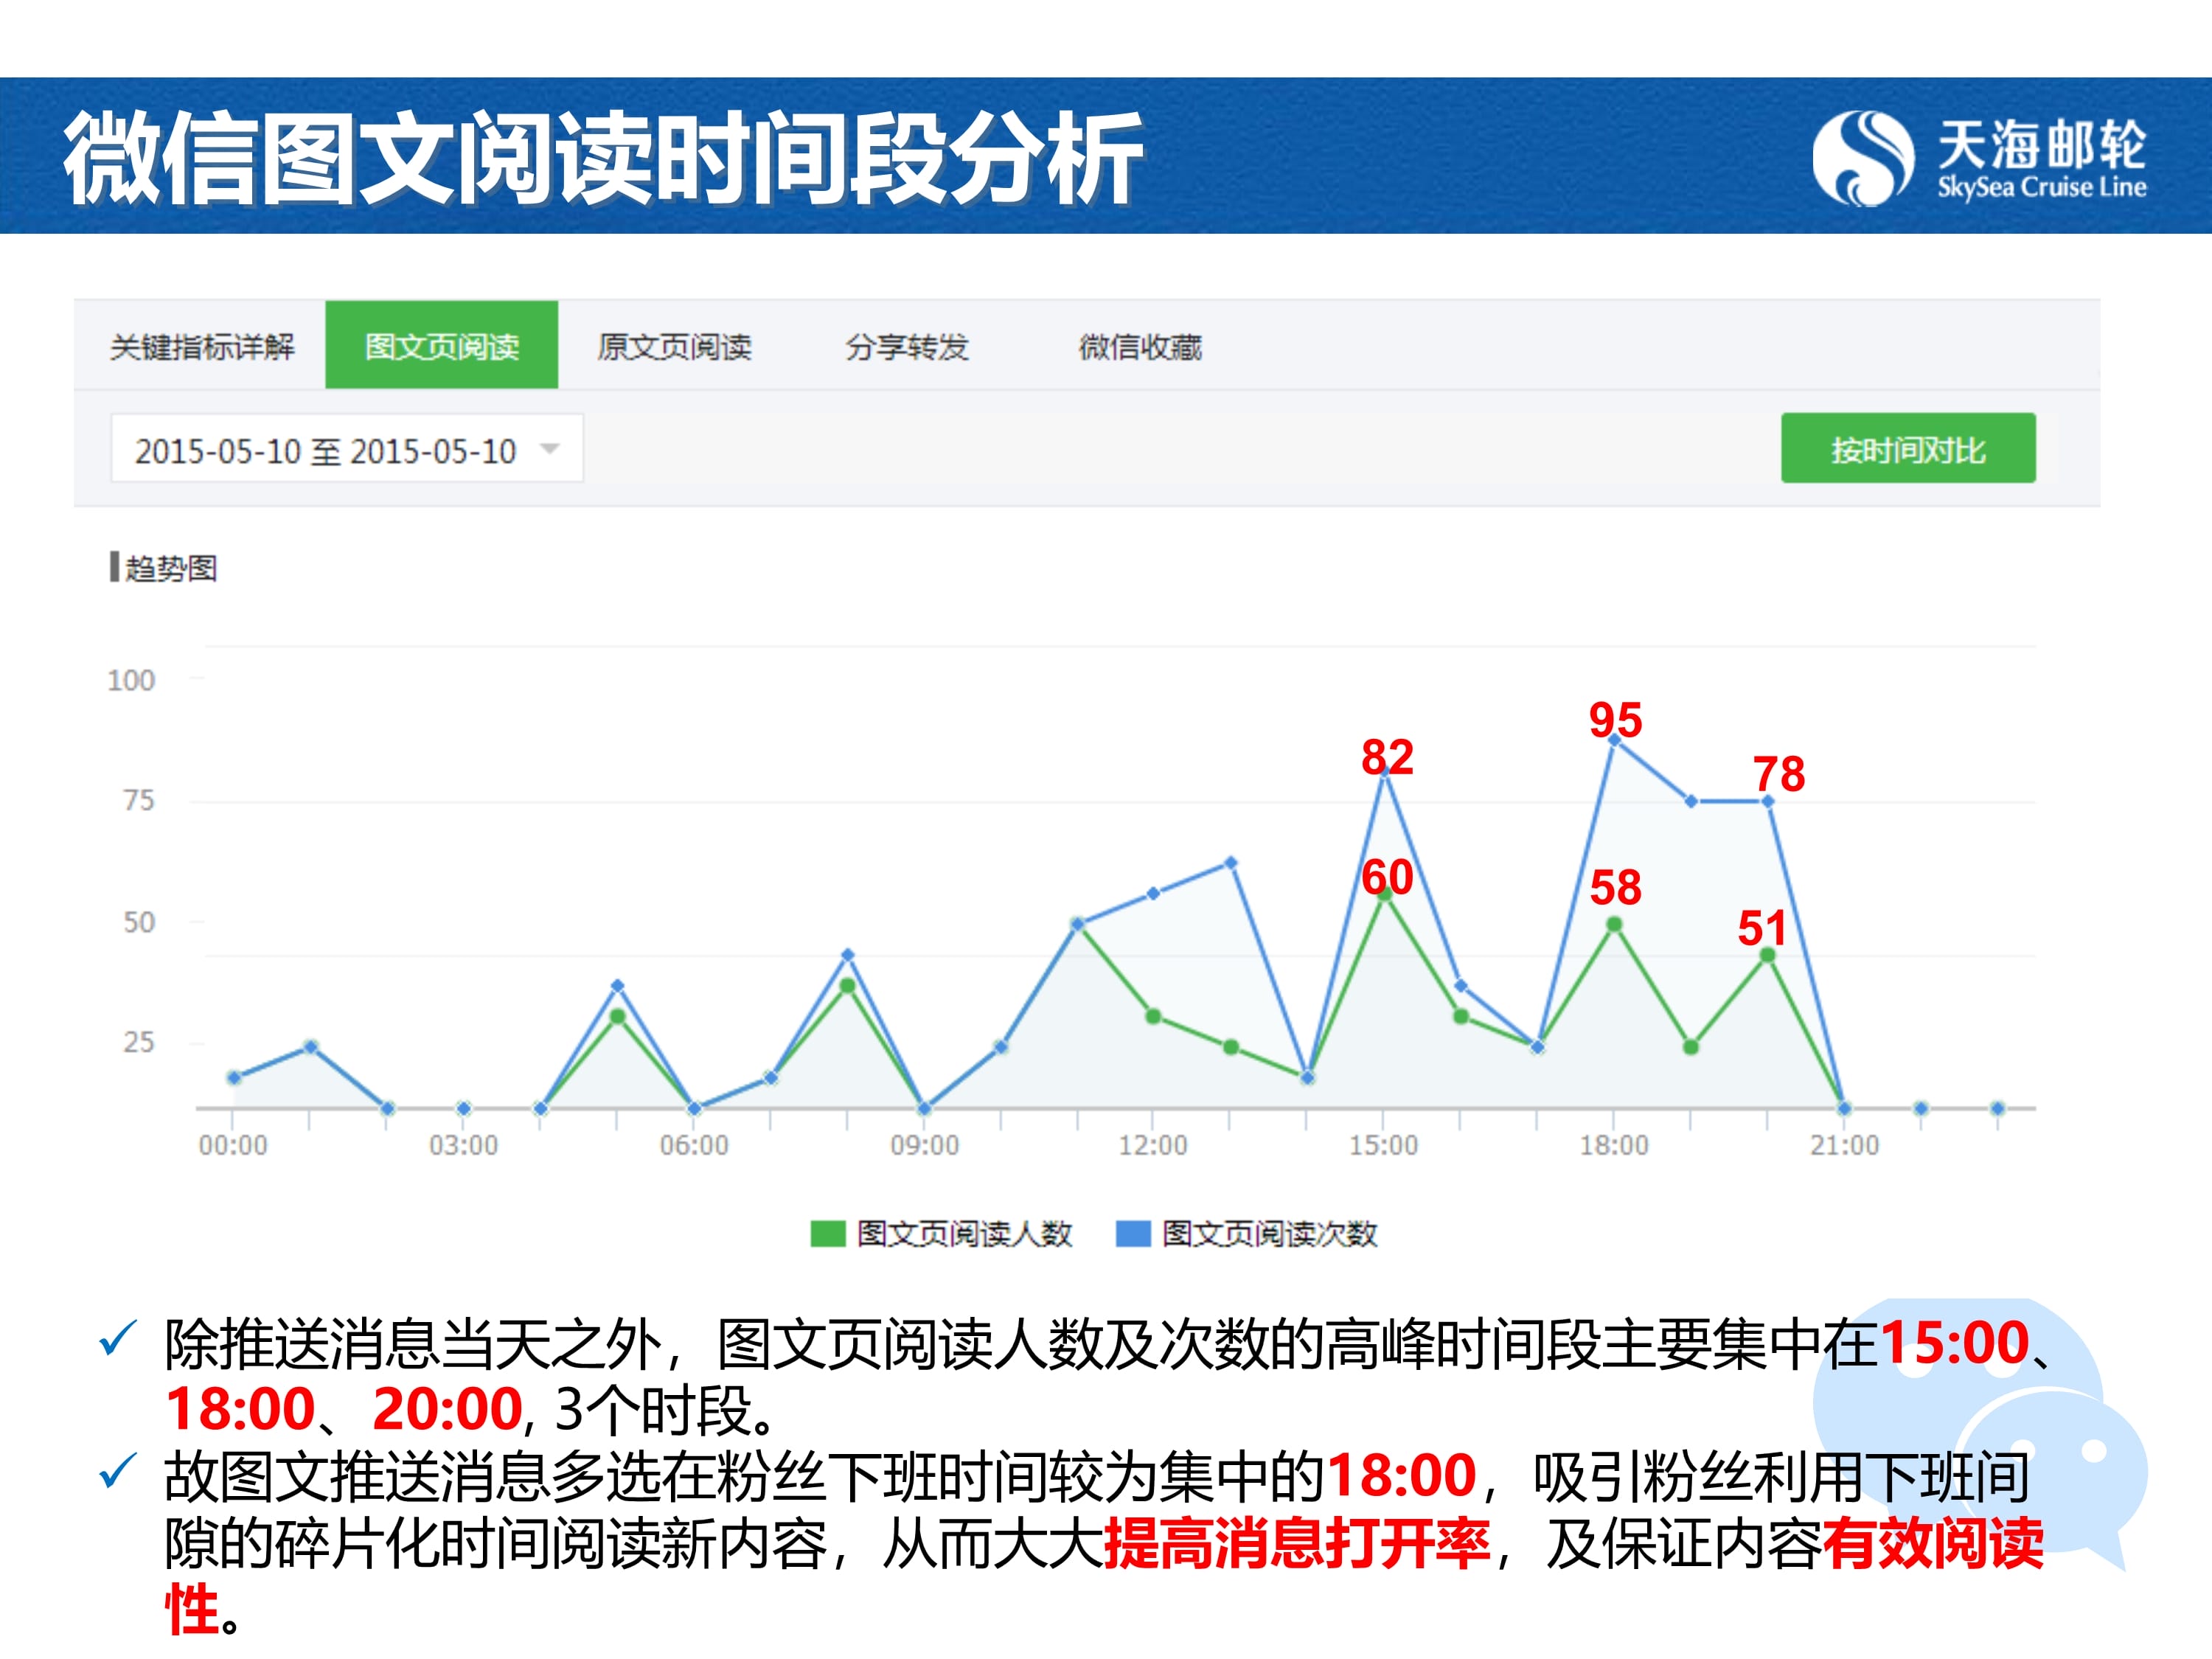Click the 12:00 axis label
Viewport: 2212px width, 1659px height.
[x=1153, y=1145]
